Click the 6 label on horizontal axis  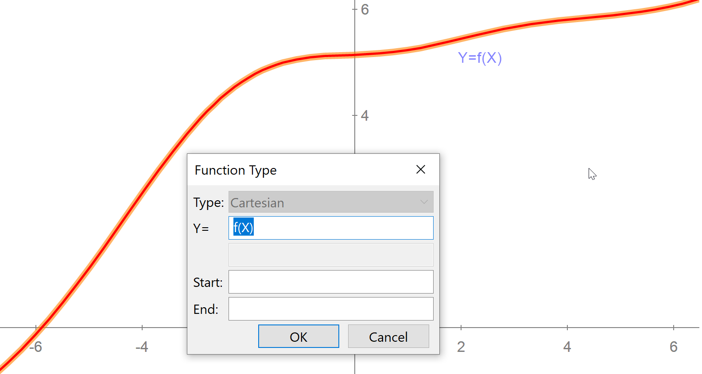coord(674,347)
